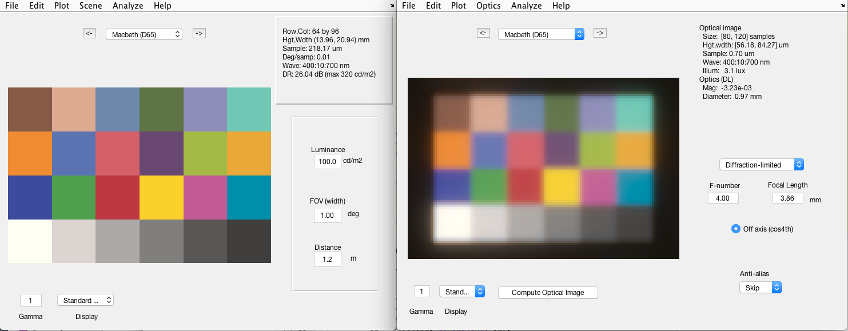Click DR: 26.04 dB info text
The height and width of the screenshot is (331, 848).
(x=329, y=74)
